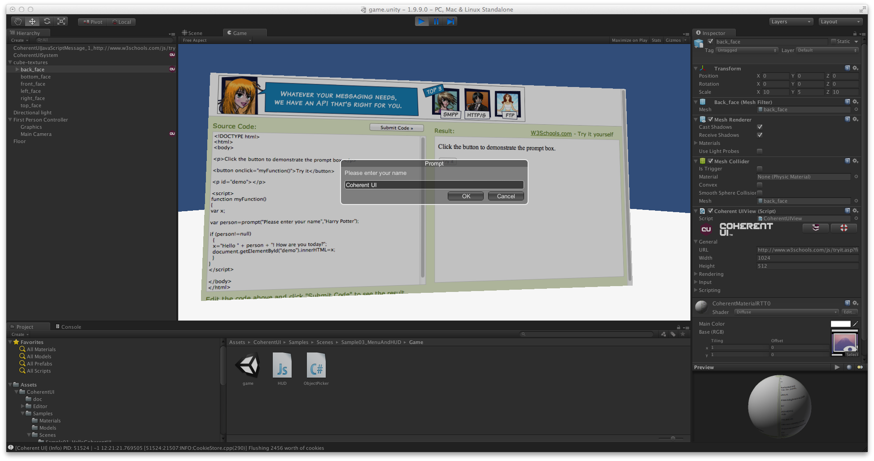
Task: Toggle preview lighting icon
Action: point(860,367)
